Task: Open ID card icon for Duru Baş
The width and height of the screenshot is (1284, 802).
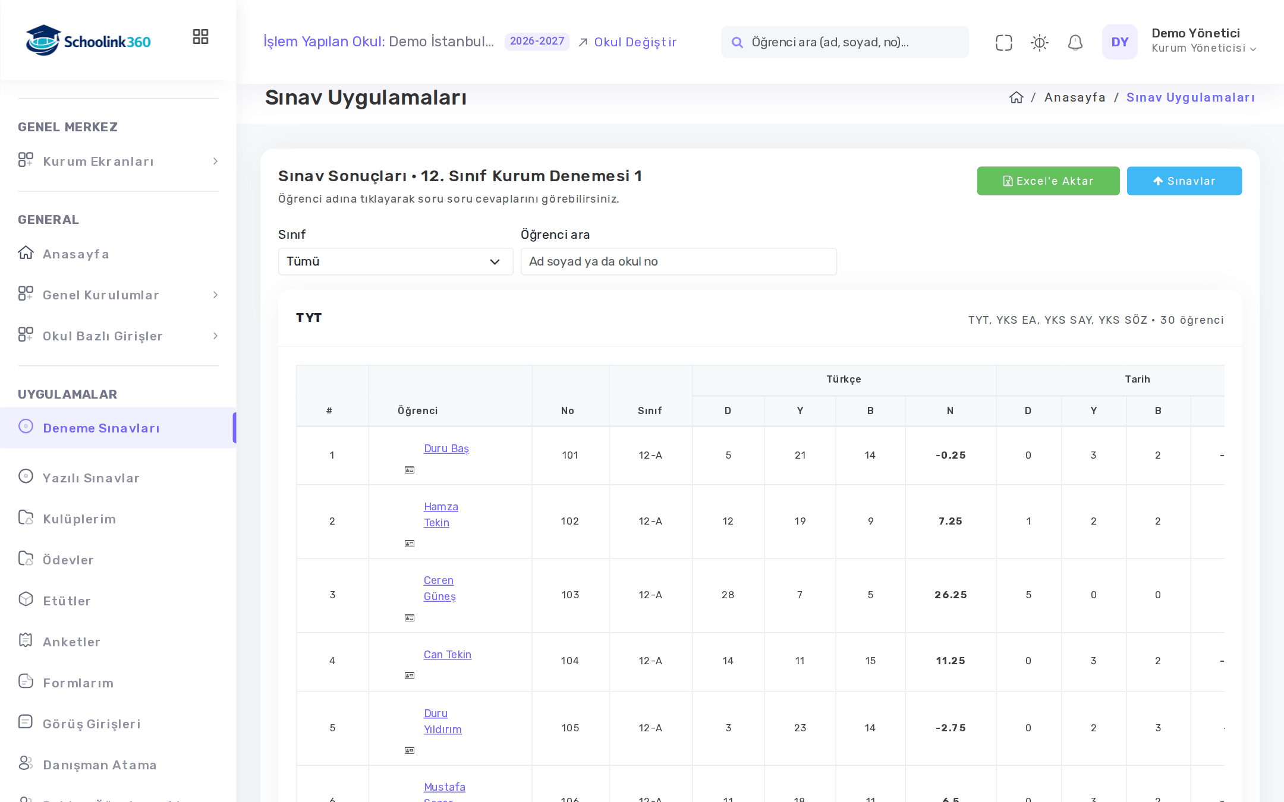Action: pos(410,470)
